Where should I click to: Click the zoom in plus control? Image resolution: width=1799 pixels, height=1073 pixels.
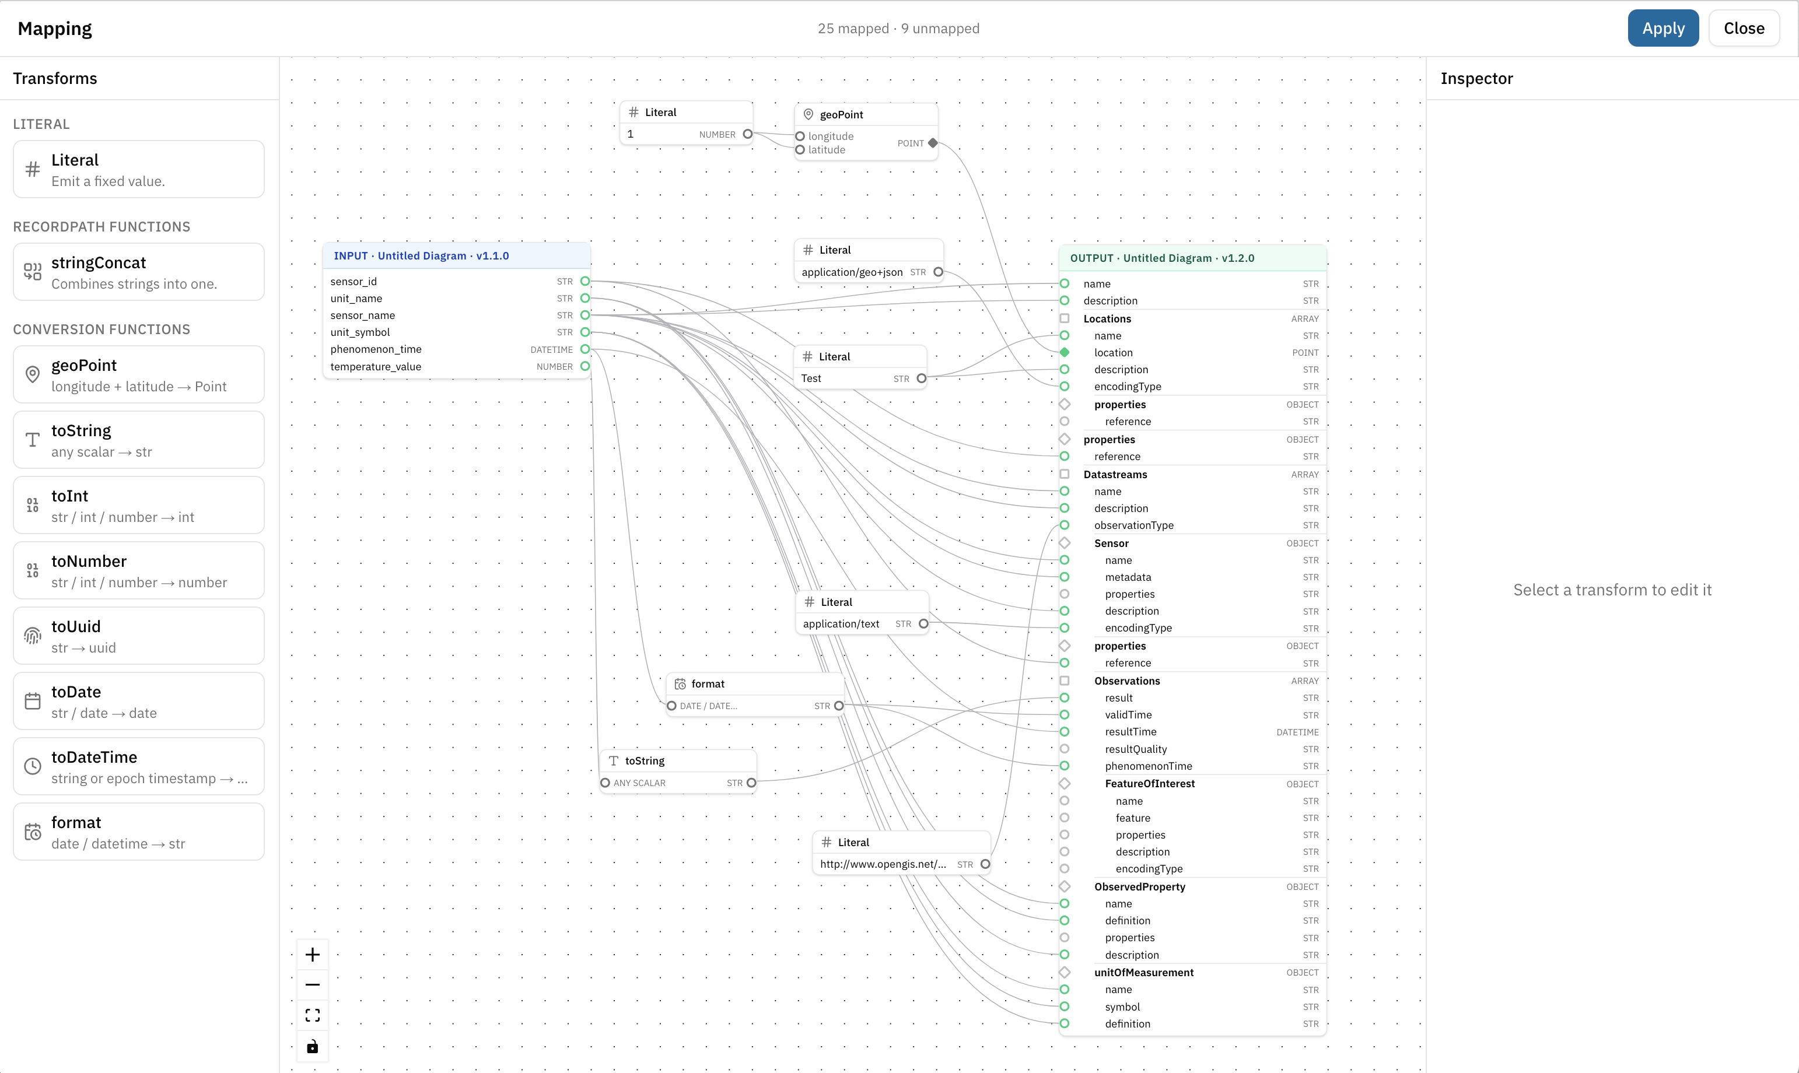[312, 955]
